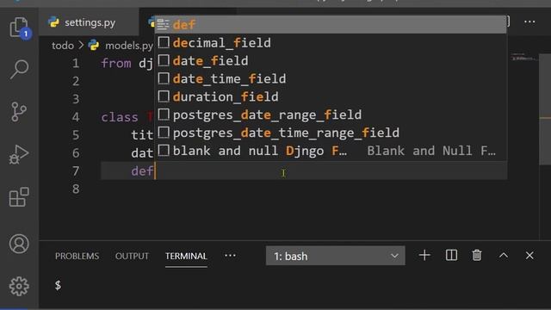Switch to the PROBLEMS panel tab
551x310 pixels.
tap(77, 256)
